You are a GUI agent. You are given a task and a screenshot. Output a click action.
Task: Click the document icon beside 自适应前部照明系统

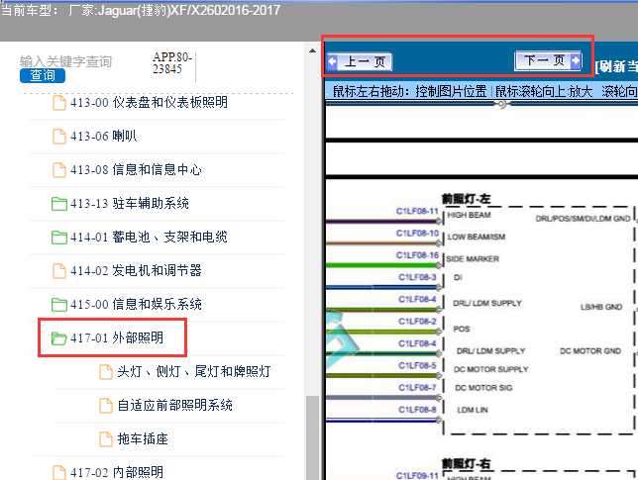pyautogui.click(x=106, y=406)
